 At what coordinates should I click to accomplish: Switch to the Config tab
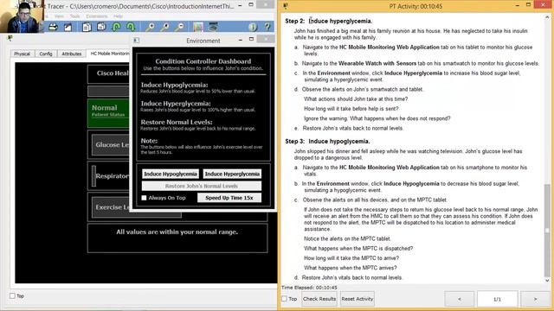click(x=46, y=54)
